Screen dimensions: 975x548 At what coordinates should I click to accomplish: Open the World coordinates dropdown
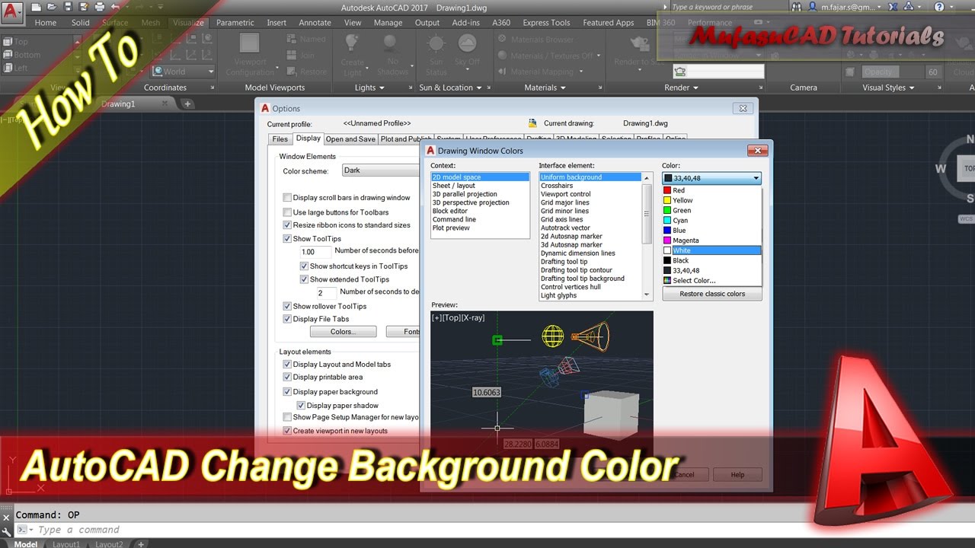point(183,72)
